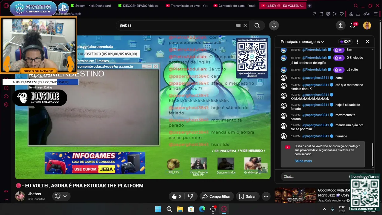The height and width of the screenshot is (215, 382).
Task: Open the Opera AI assistant button
Action: (x=367, y=14)
